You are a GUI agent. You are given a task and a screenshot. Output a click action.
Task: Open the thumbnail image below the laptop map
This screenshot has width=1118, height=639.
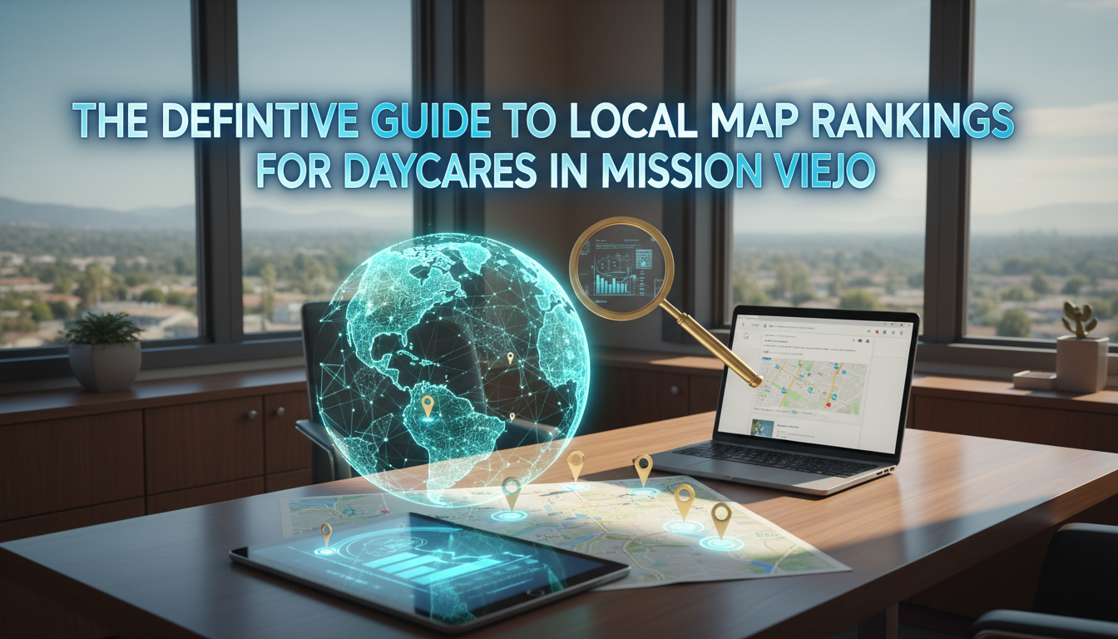[762, 428]
